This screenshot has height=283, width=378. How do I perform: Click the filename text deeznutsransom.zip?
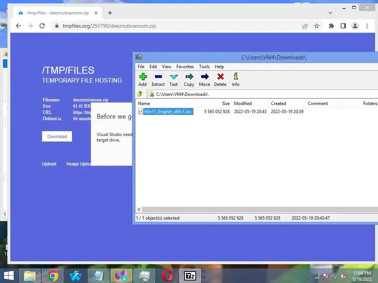(x=91, y=99)
